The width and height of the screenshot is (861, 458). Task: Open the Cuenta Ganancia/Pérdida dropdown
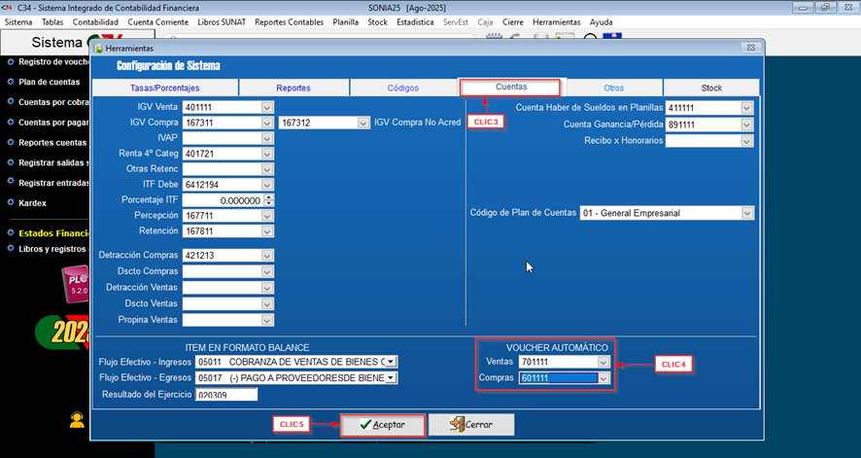point(746,124)
